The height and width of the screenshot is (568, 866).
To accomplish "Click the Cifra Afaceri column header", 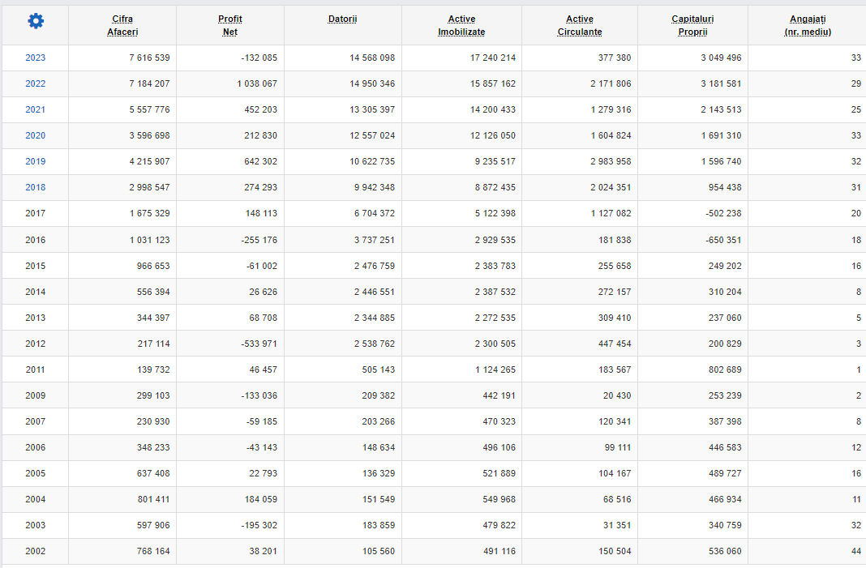I will (122, 25).
